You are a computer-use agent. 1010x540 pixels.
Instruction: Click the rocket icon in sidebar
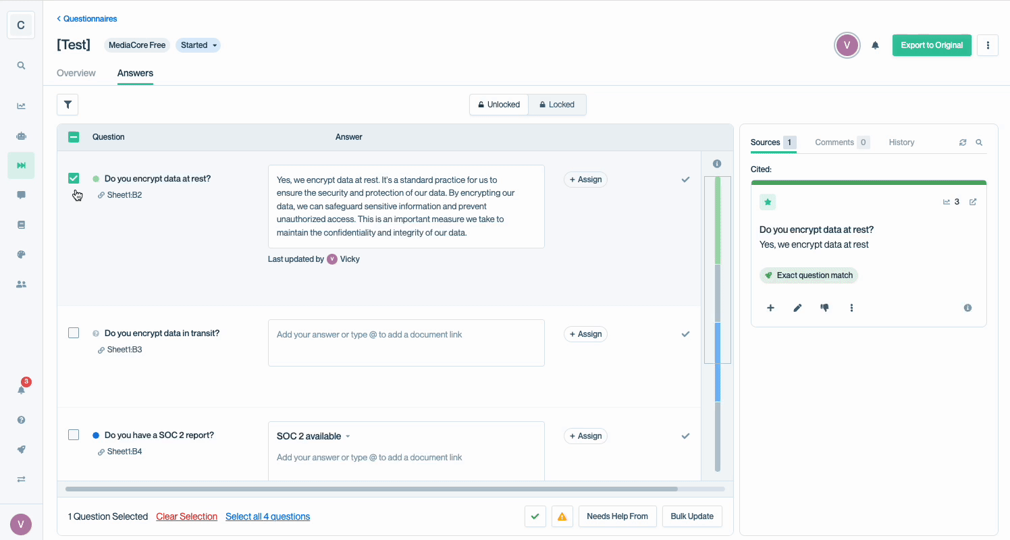coord(21,450)
